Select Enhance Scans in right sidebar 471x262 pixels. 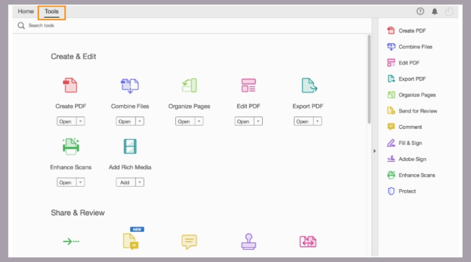pos(411,175)
